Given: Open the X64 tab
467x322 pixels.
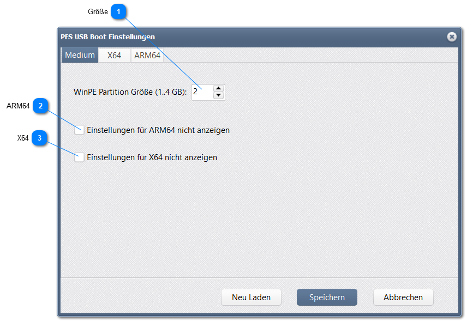Looking at the screenshot, I should (114, 55).
